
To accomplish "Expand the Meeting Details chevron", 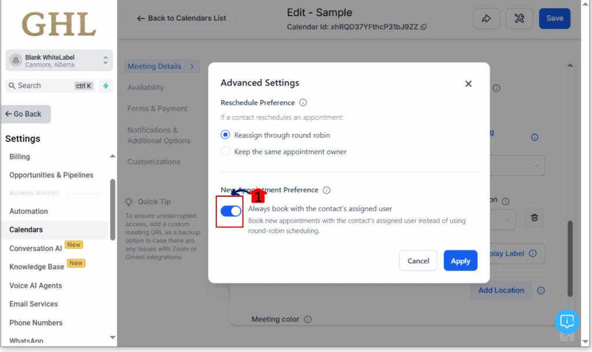I will click(x=192, y=67).
